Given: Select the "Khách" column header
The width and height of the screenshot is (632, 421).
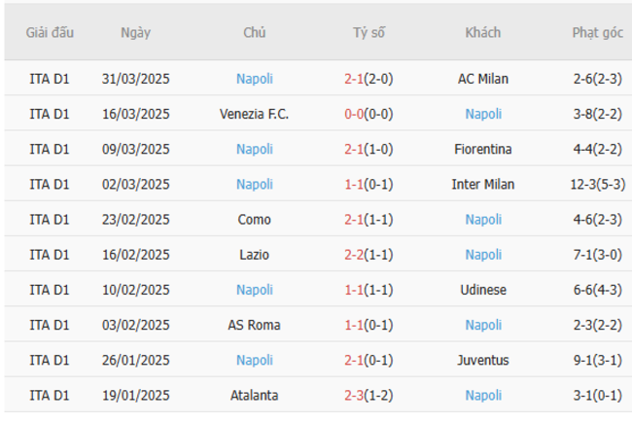Looking at the screenshot, I should pos(483,32).
